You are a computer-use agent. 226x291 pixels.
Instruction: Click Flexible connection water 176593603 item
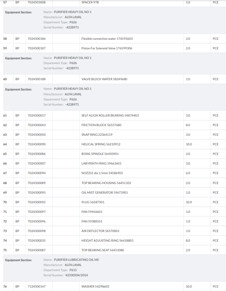click(x=107, y=39)
